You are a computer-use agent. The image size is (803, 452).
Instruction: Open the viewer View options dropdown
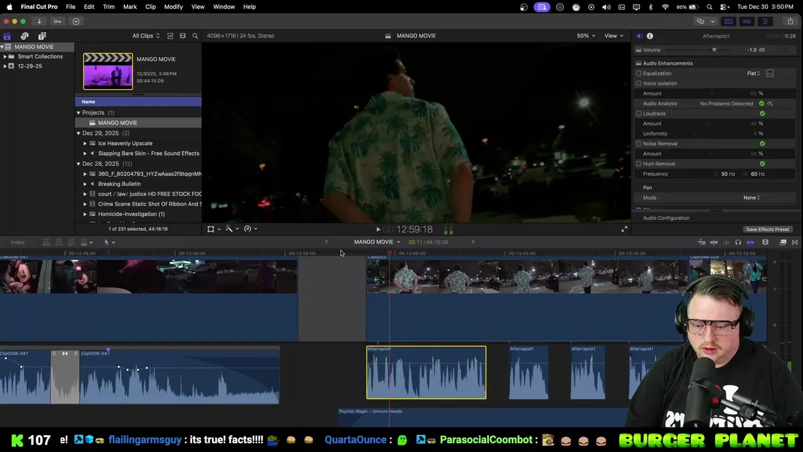pos(614,36)
